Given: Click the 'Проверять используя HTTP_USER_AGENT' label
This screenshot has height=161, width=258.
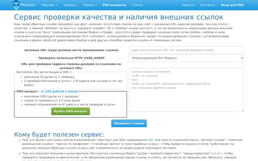Looking at the screenshot, I should (71, 58).
